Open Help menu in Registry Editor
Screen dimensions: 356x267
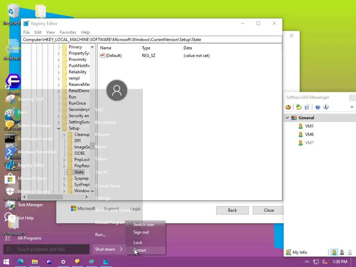click(x=86, y=32)
